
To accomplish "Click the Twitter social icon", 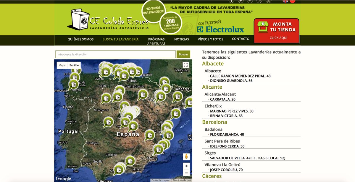I will coord(241,1).
